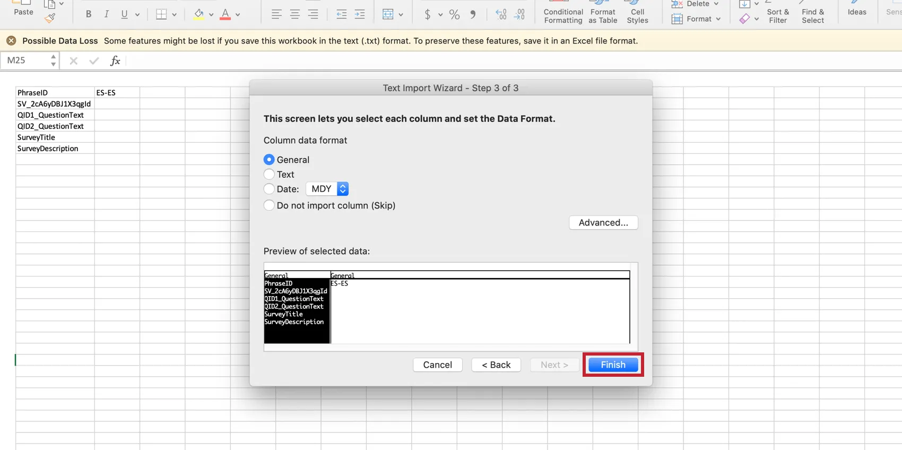
Task: Select the Format Painter brush icon
Action: (x=50, y=19)
